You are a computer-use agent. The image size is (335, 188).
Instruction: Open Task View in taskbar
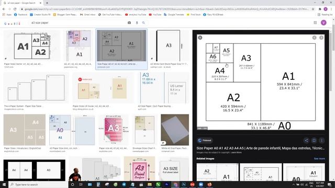click(x=81, y=184)
